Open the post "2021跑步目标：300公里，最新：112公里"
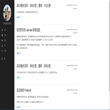110x110 pixels. tap(34, 6)
